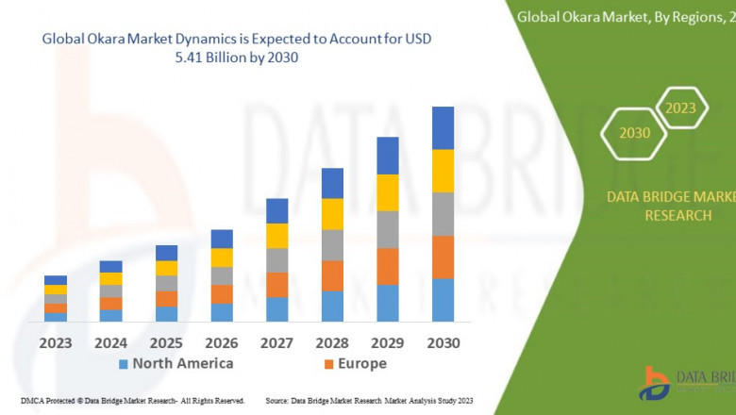Click the light blue bottom segment of 2030 bar
The width and height of the screenshot is (736, 415).
[443, 300]
